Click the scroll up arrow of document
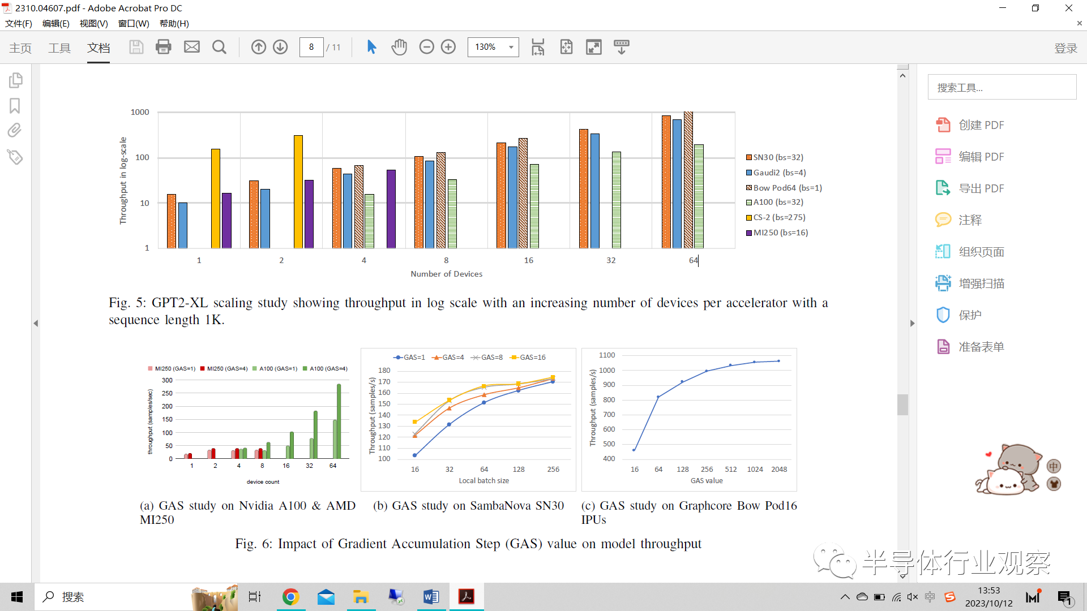The width and height of the screenshot is (1087, 611). click(x=902, y=75)
